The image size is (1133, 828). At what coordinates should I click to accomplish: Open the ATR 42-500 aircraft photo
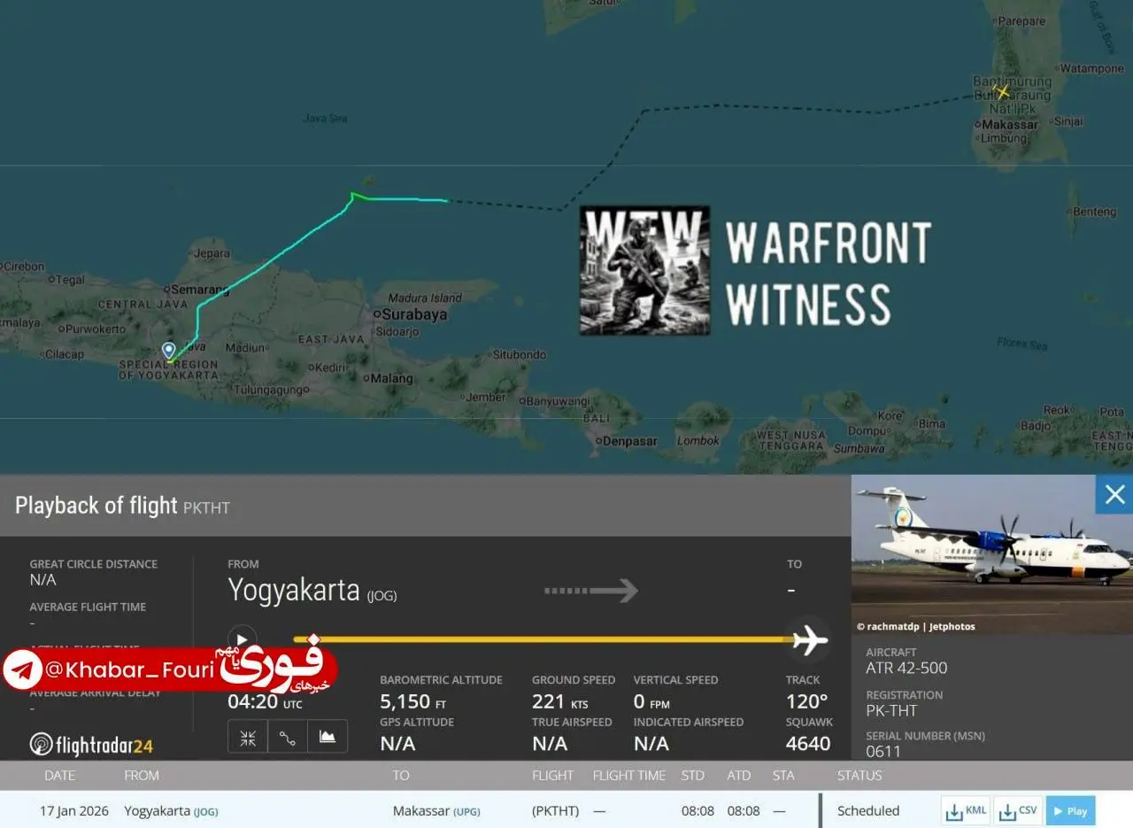[x=991, y=554]
